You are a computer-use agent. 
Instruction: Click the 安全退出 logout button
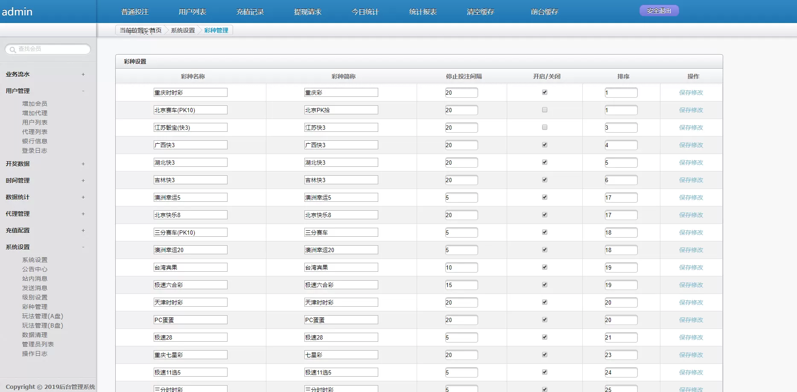click(x=659, y=10)
